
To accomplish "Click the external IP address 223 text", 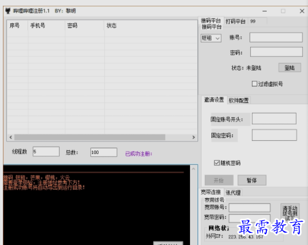I will click(246, 237).
